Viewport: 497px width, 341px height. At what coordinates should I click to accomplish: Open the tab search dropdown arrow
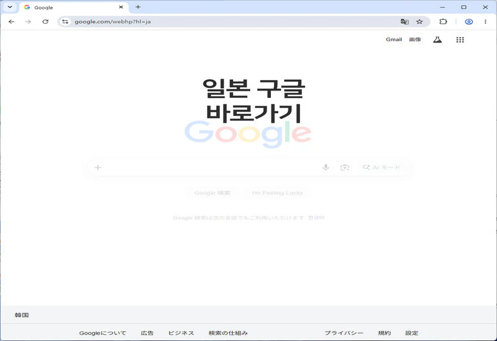click(x=10, y=7)
